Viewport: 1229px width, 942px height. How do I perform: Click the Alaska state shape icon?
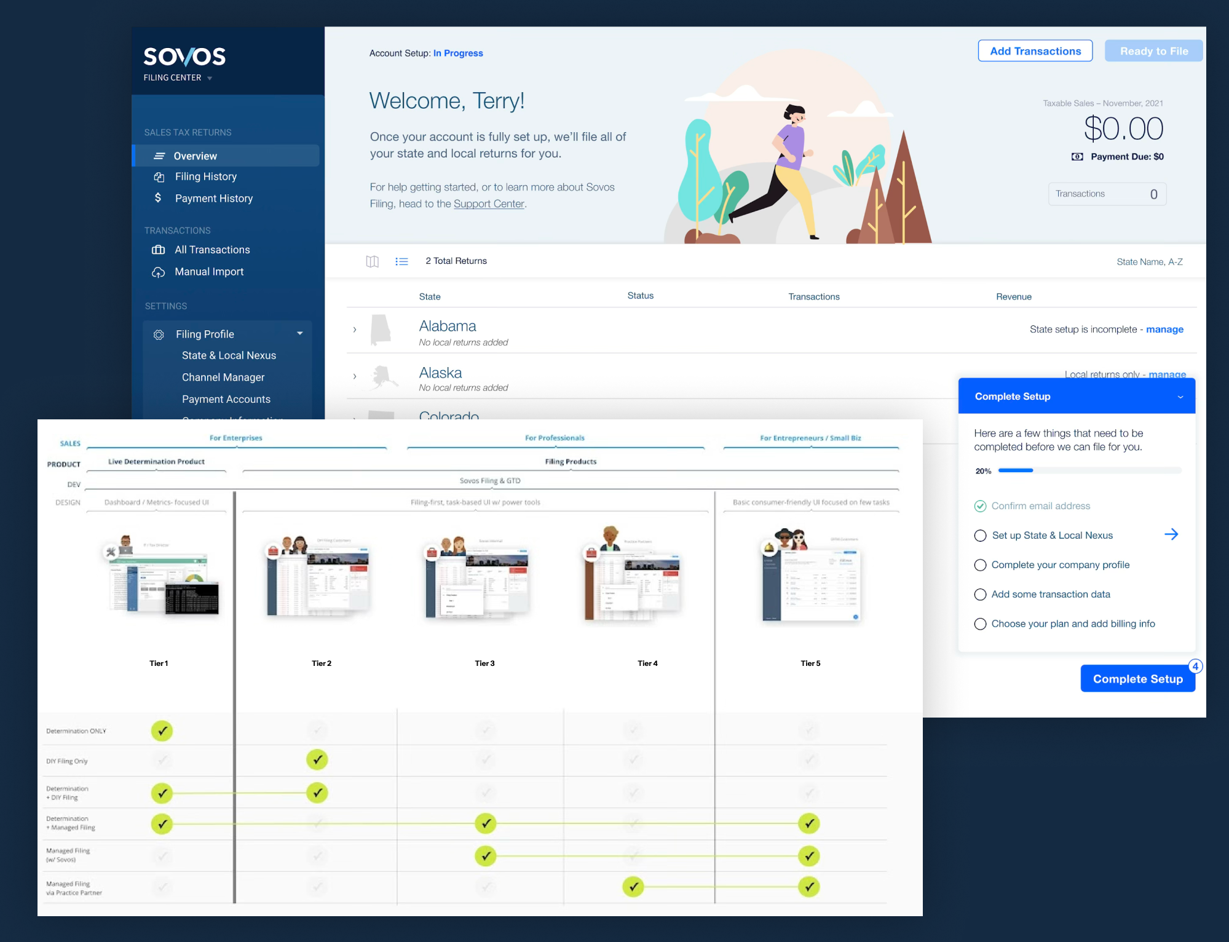385,376
